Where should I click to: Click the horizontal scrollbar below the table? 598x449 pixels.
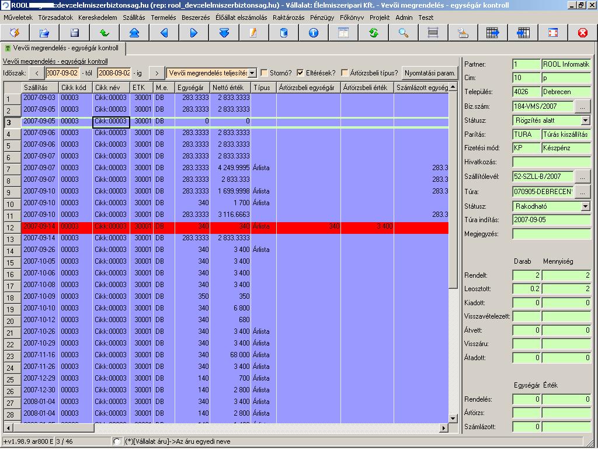click(225, 427)
